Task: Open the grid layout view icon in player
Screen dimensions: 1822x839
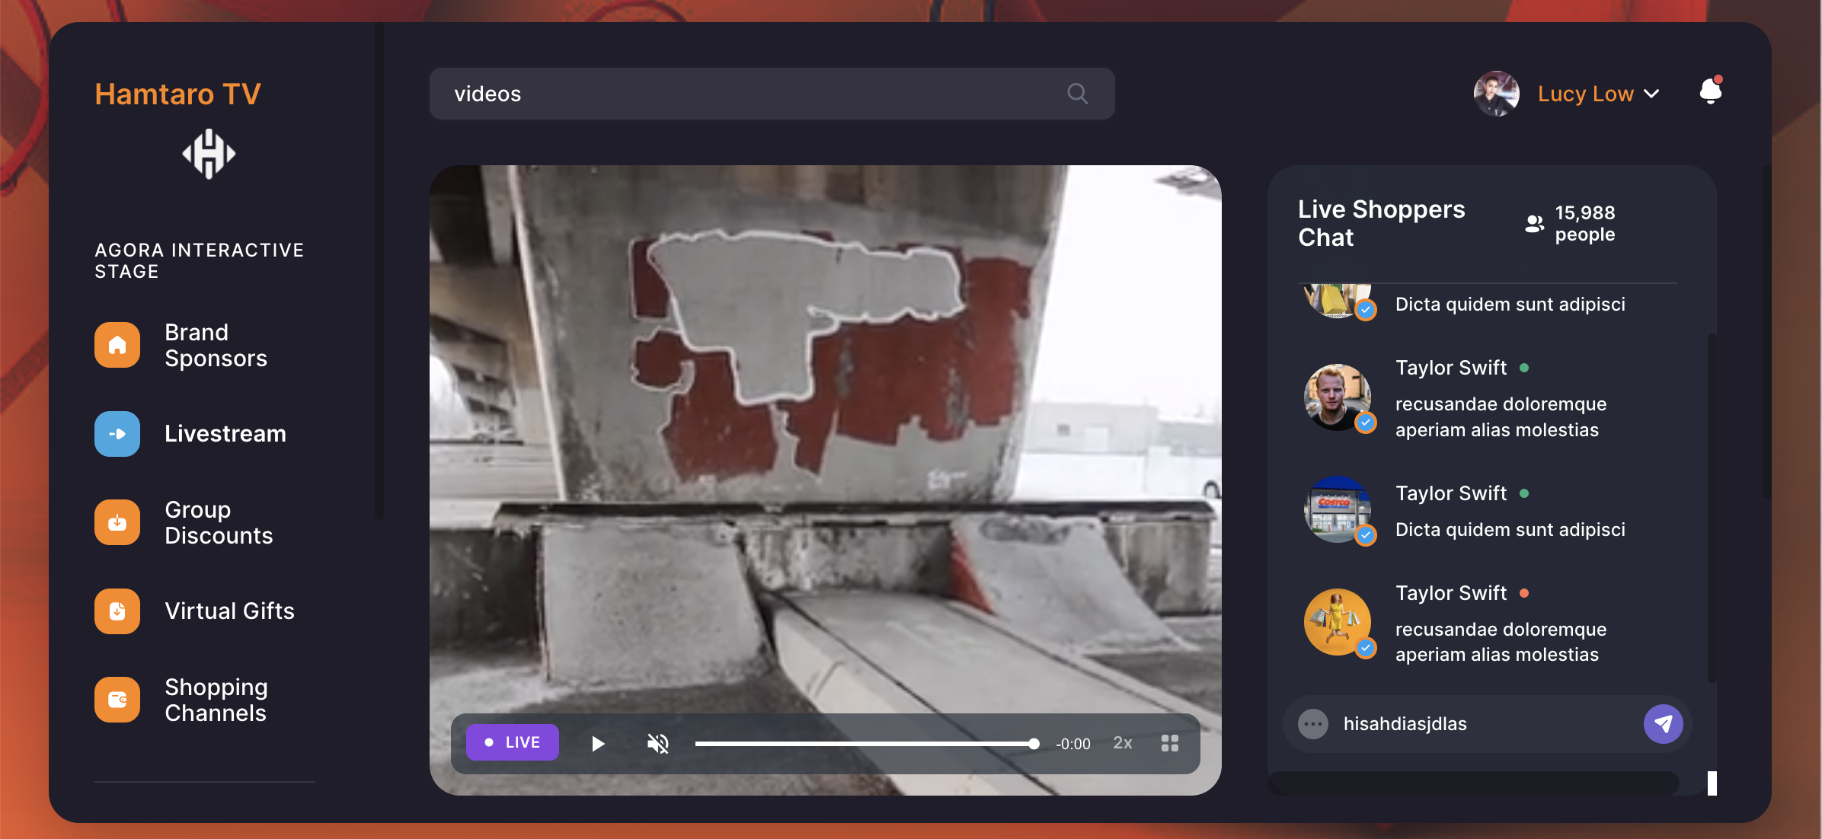Action: coord(1170,743)
